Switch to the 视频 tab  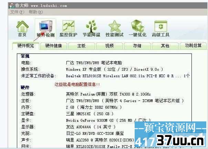point(109,46)
